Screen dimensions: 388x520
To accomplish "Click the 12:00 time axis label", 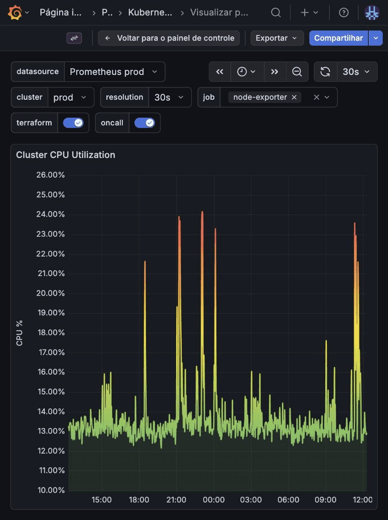I will coord(362,500).
